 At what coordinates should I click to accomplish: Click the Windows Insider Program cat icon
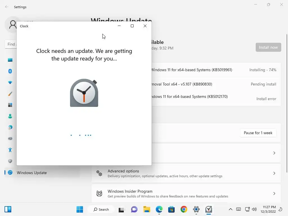click(99, 193)
